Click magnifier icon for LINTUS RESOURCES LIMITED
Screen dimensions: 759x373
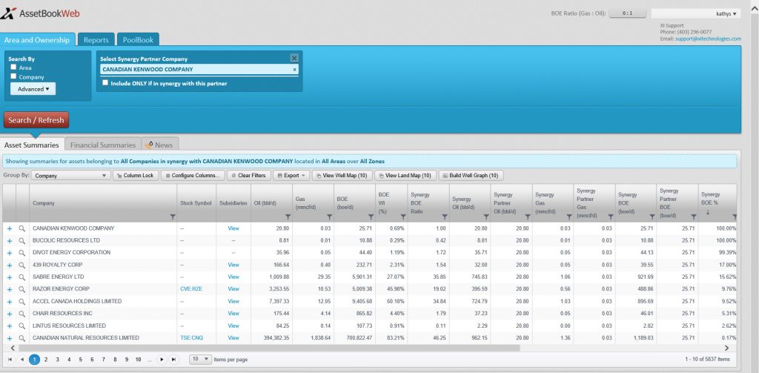tap(21, 326)
